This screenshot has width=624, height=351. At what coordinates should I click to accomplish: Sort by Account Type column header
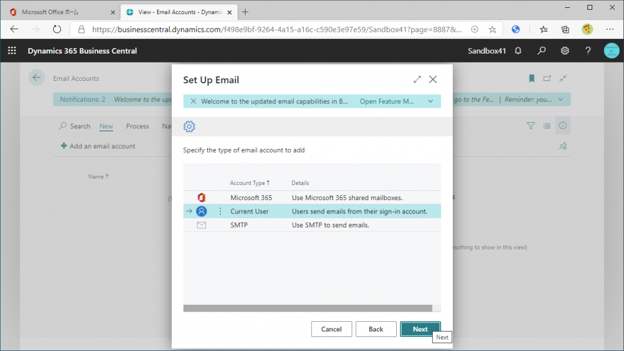[x=249, y=182]
